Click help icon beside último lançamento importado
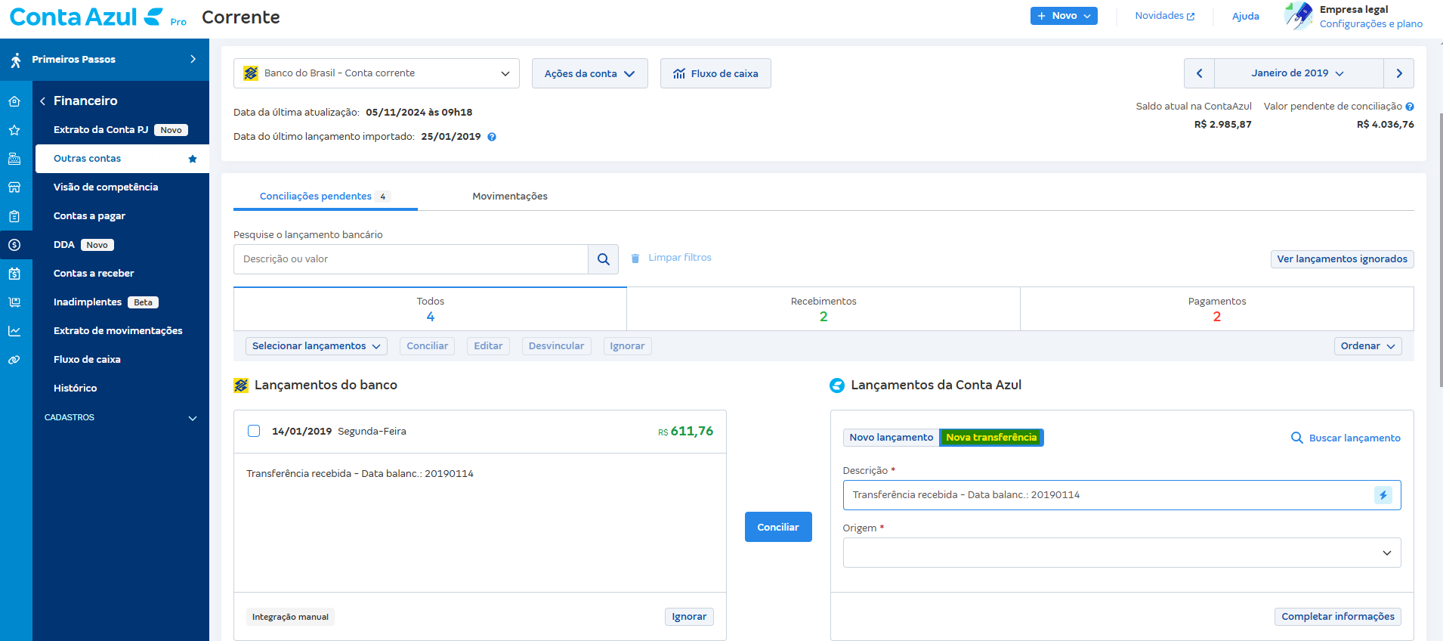 coord(492,137)
